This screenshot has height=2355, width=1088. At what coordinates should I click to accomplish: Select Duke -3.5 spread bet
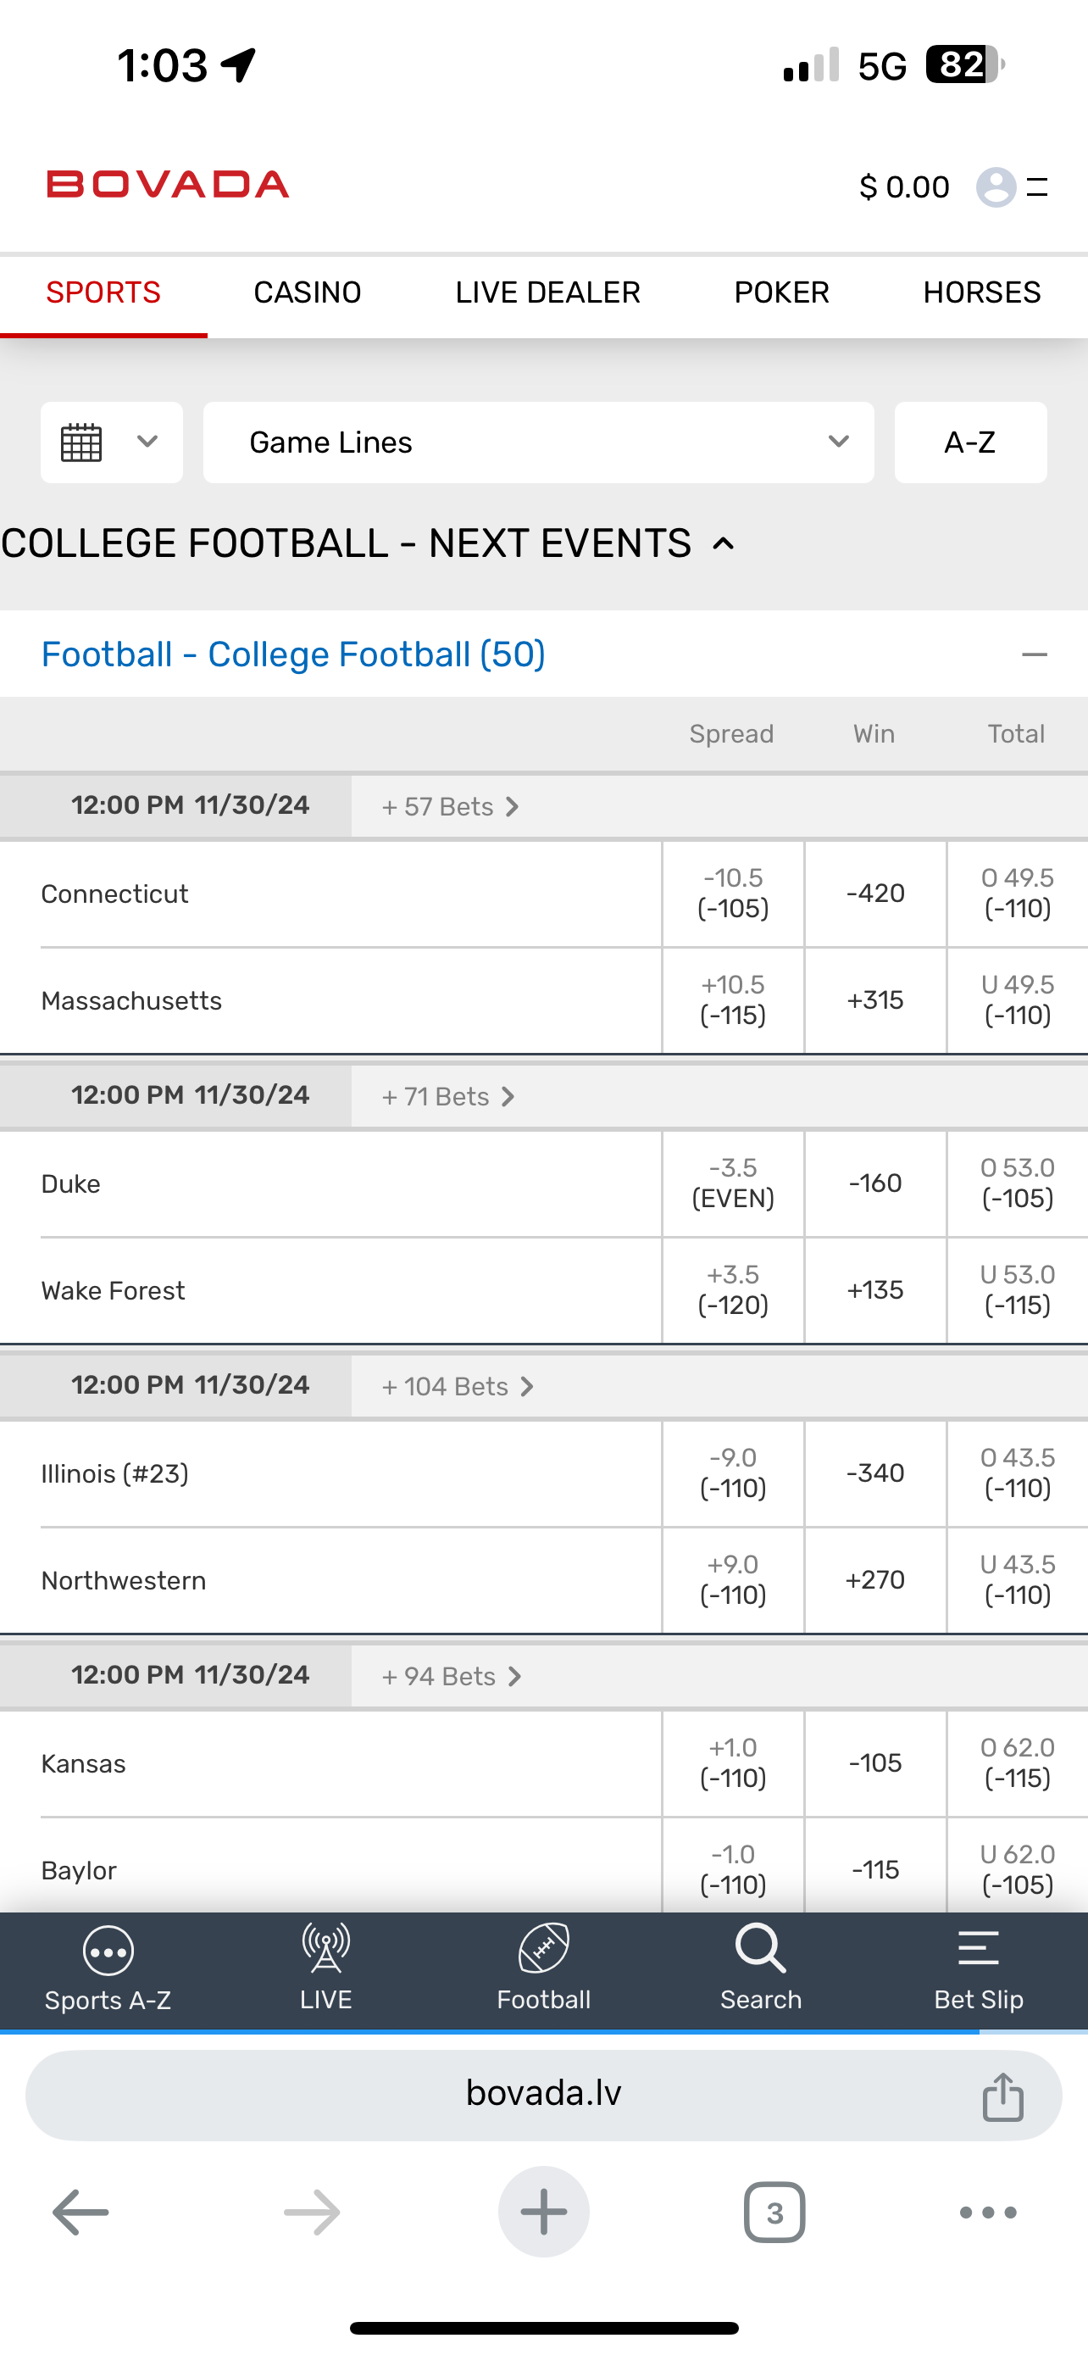tap(733, 1183)
